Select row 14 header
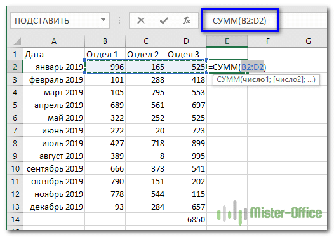 coord(15,219)
